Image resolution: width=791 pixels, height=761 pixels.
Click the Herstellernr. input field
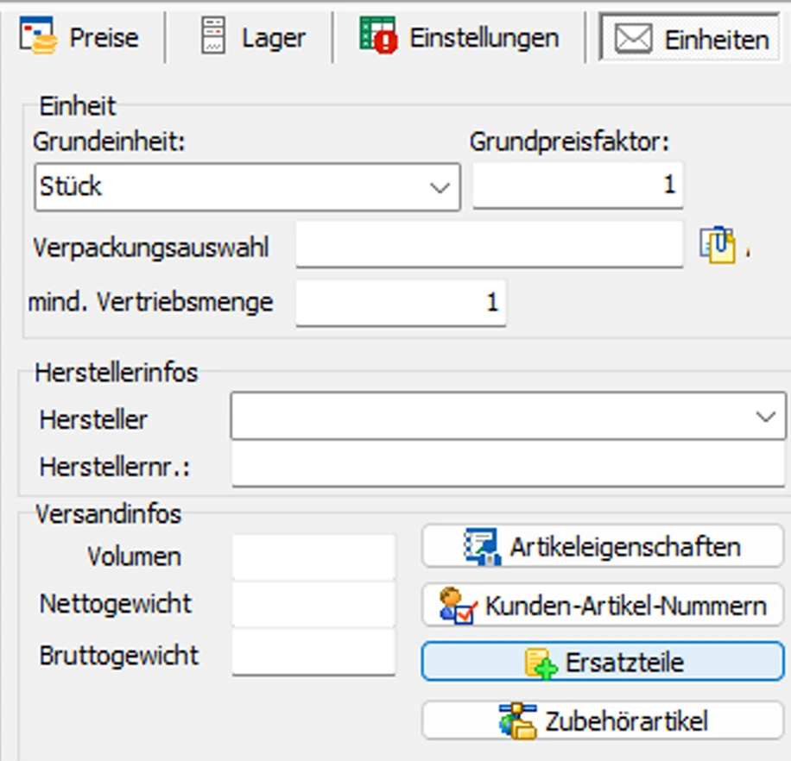click(508, 467)
